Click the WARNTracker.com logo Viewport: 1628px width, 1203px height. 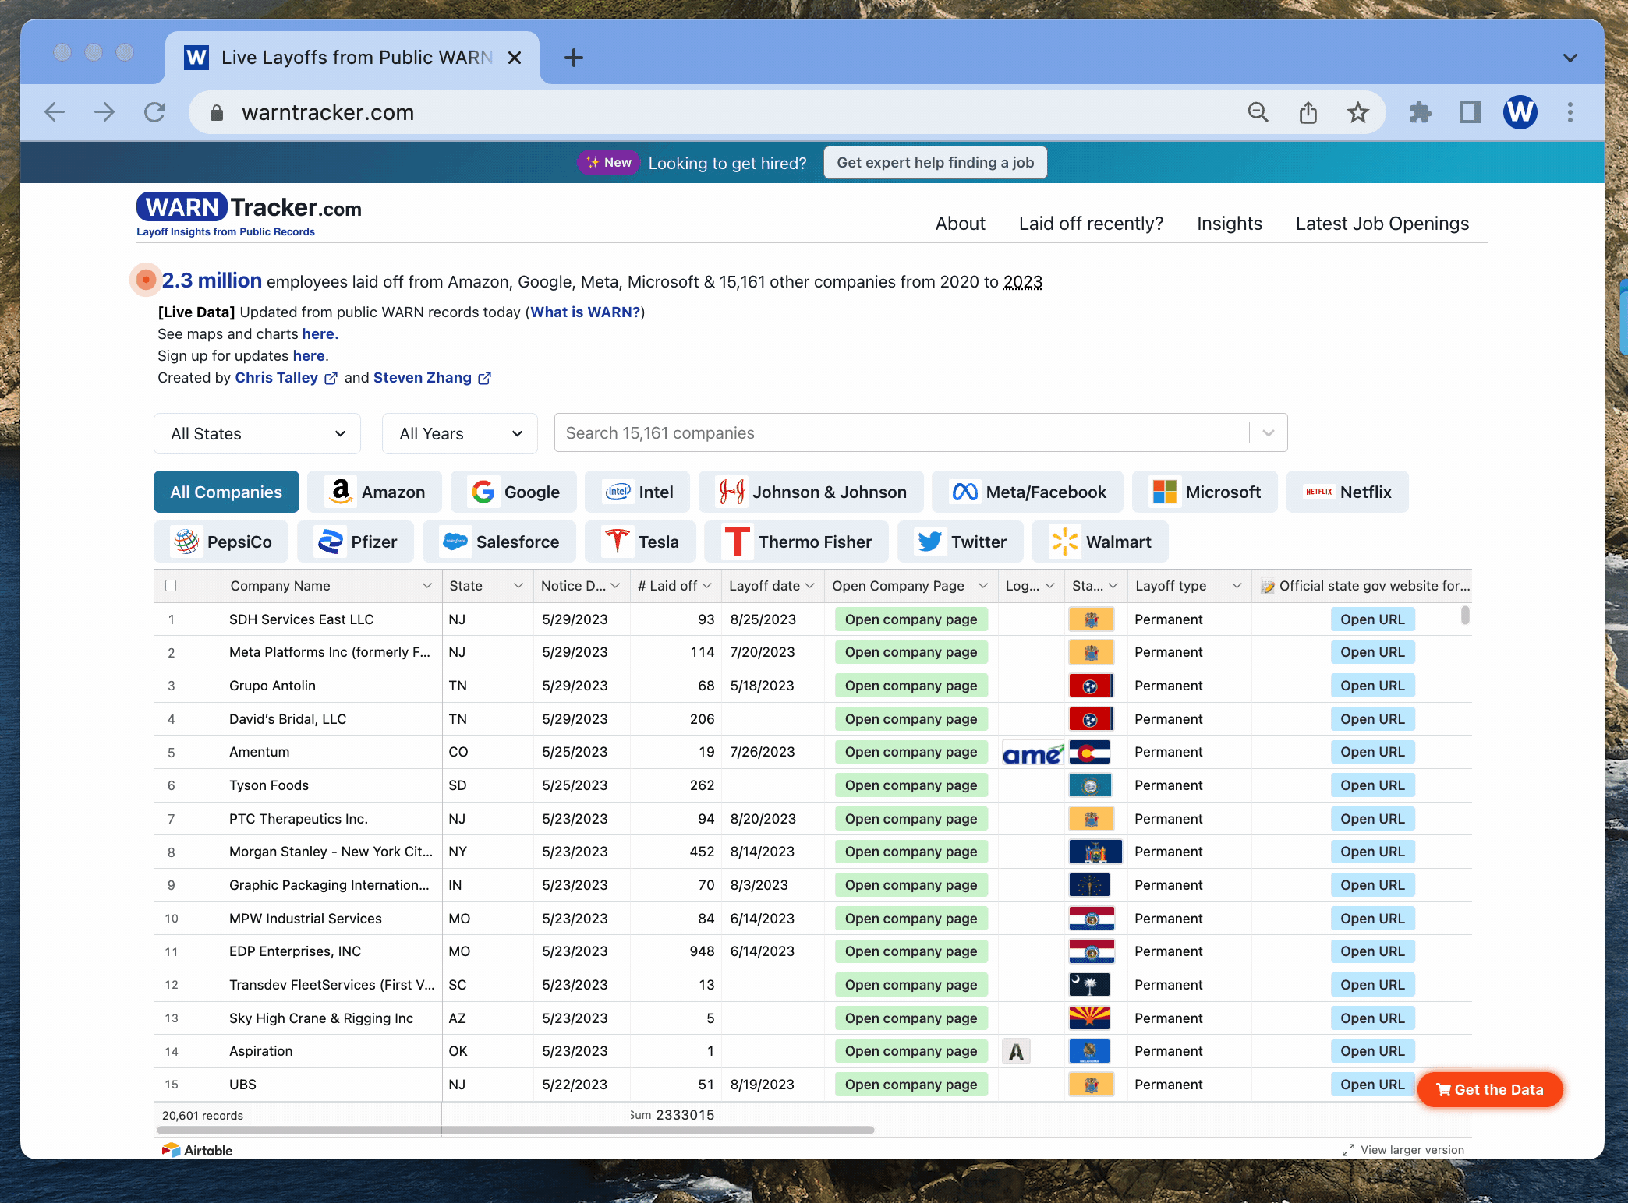(x=249, y=214)
